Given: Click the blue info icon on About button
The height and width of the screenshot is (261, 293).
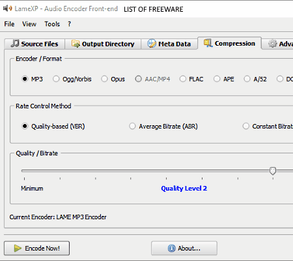Looking at the screenshot, I should coord(171,248).
